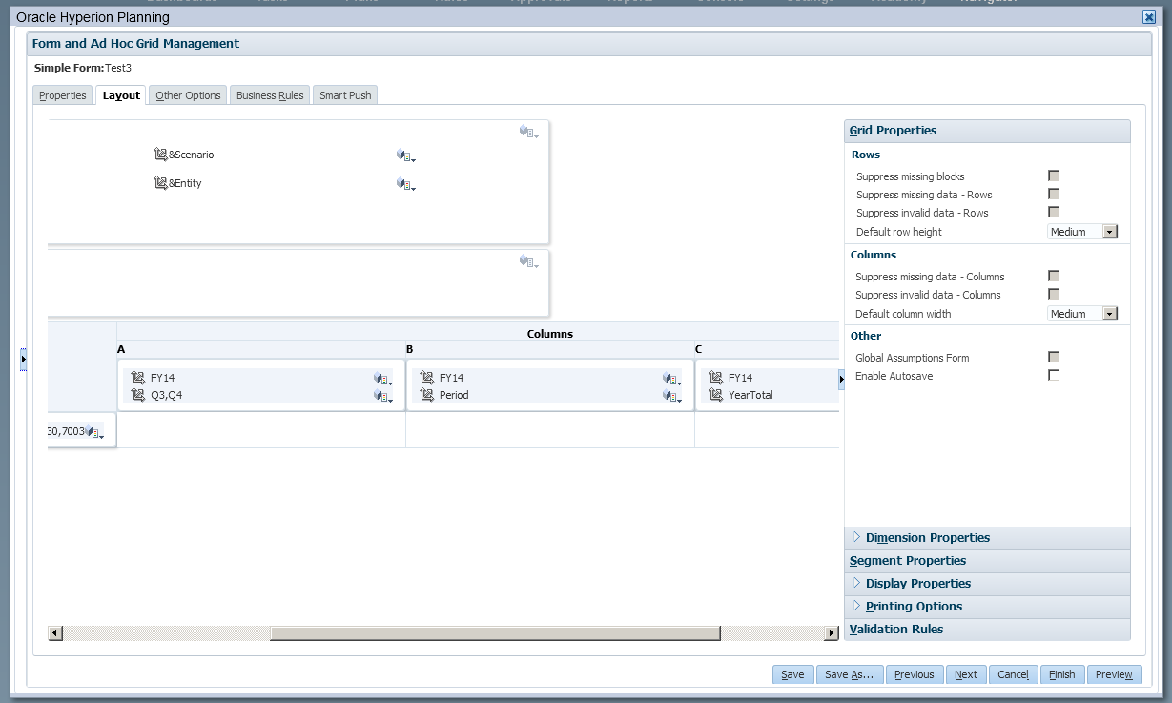
Task: Expand Printing Options section
Action: tap(856, 606)
